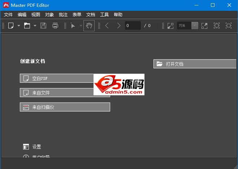Click the 打开文档 button
This screenshot has height=169, width=238.
tap(195, 64)
